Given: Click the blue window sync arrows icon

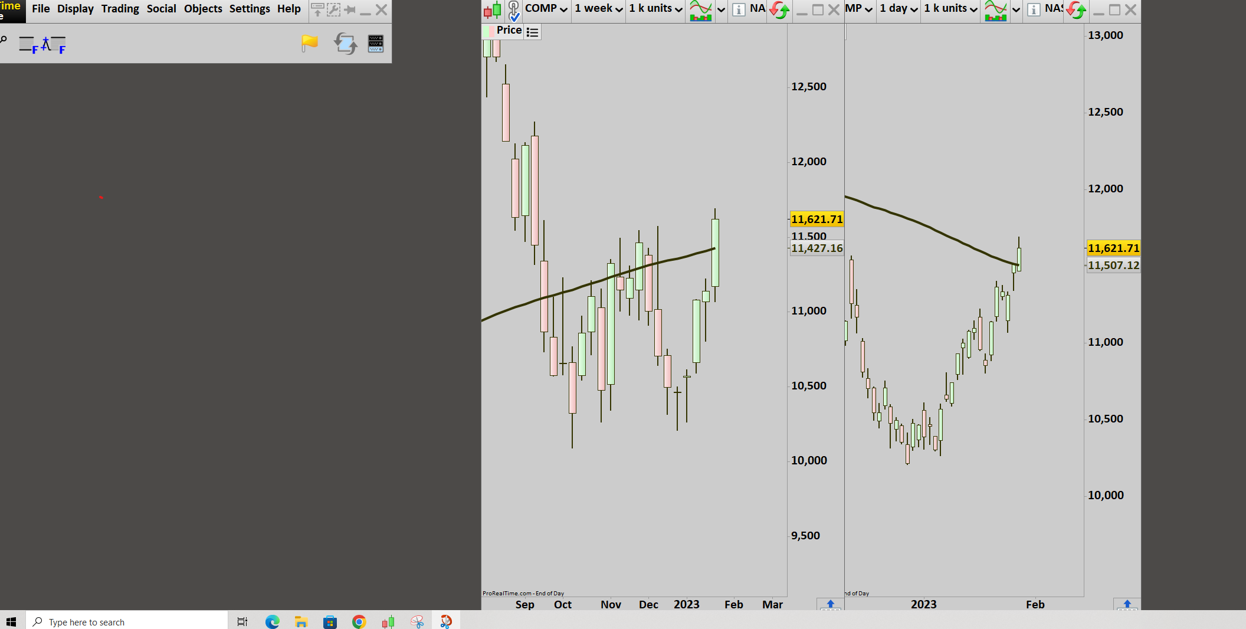Looking at the screenshot, I should point(346,44).
